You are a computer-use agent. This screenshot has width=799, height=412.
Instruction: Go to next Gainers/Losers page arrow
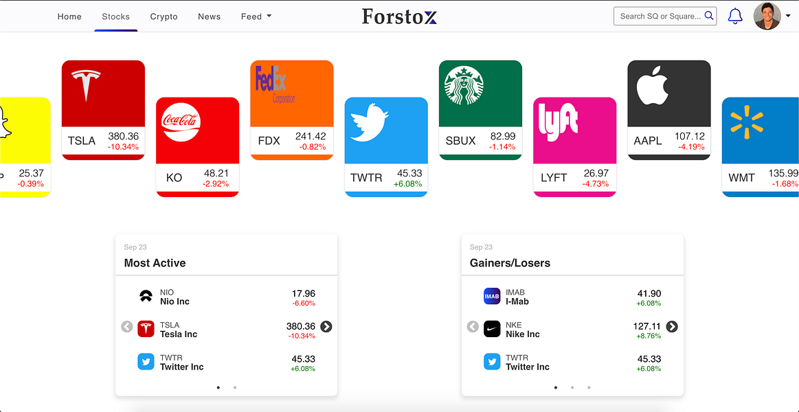(672, 326)
